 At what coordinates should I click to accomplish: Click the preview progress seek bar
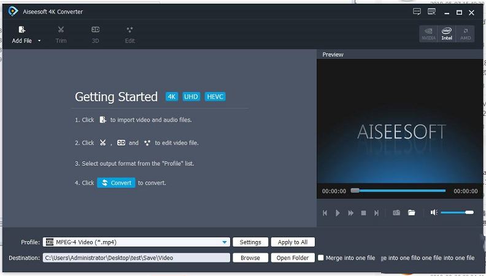point(398,191)
